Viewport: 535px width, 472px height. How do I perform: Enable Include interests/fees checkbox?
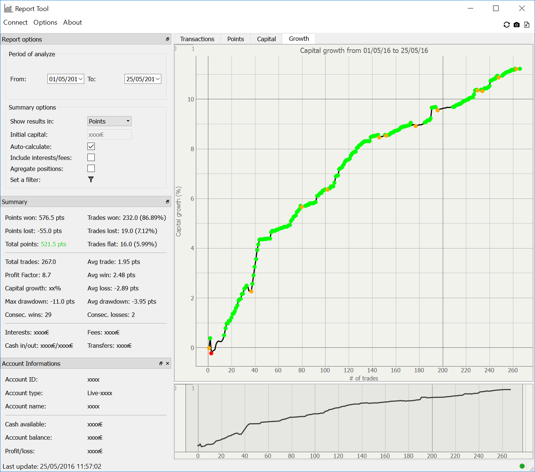[x=91, y=157]
